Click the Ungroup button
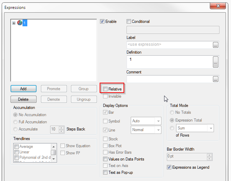231x181 pixels. [x=84, y=99]
